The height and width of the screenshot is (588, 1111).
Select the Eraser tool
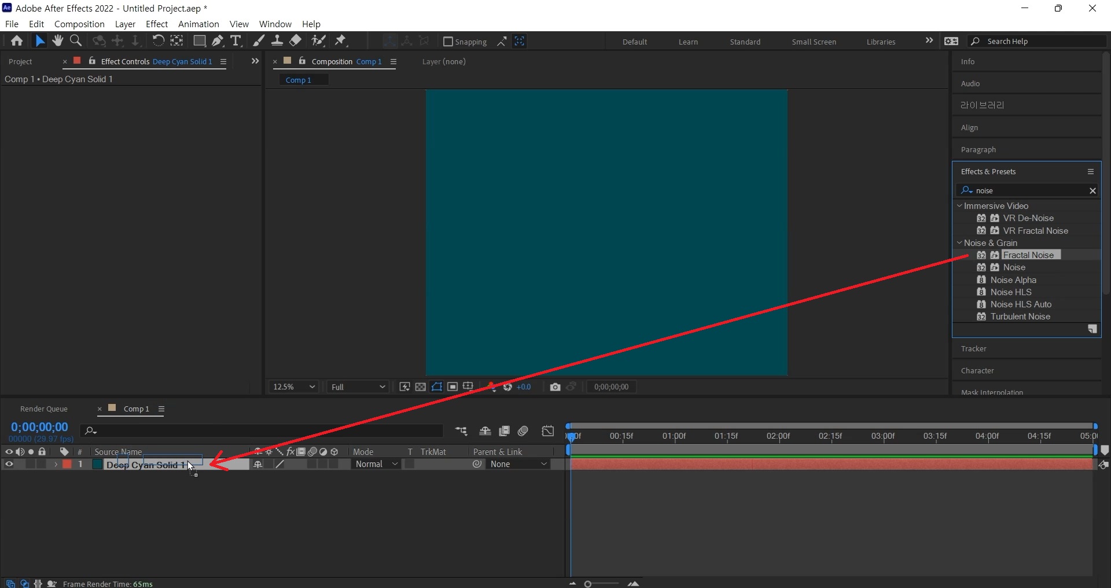pos(296,41)
